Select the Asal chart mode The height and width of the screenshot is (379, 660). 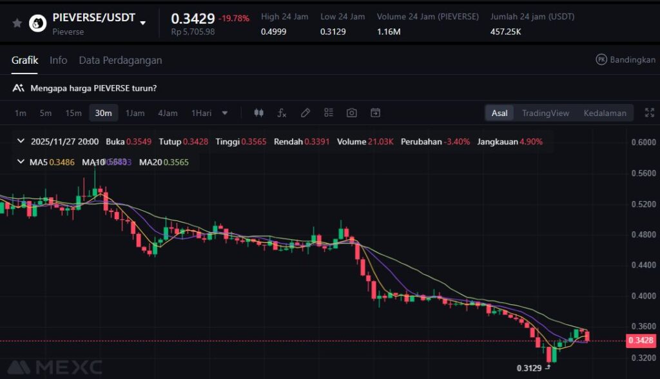[500, 113]
